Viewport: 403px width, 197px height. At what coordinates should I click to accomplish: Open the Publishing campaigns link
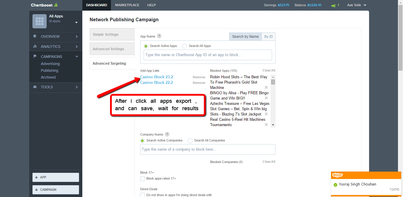click(x=49, y=71)
